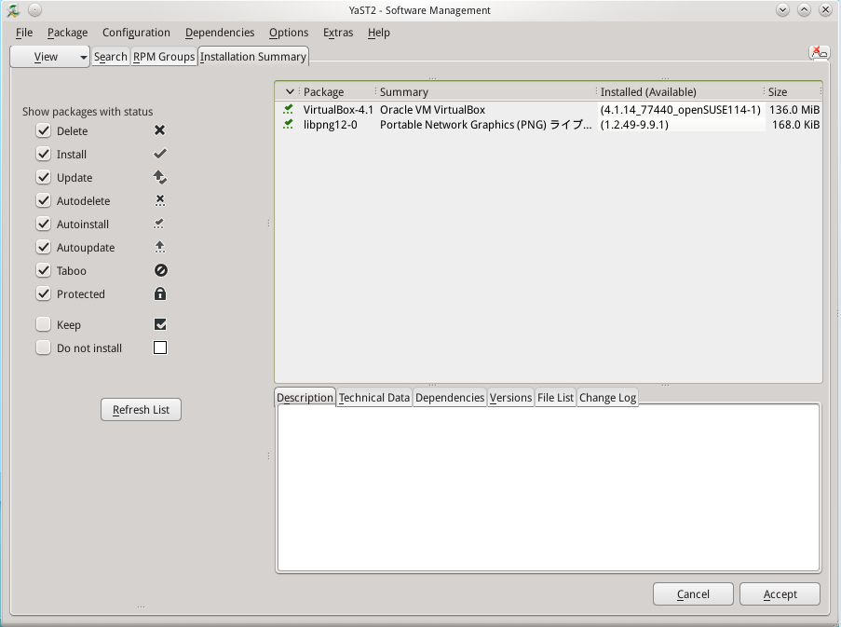
Task: Disable the Autoupdate checkbox
Action: 44,247
